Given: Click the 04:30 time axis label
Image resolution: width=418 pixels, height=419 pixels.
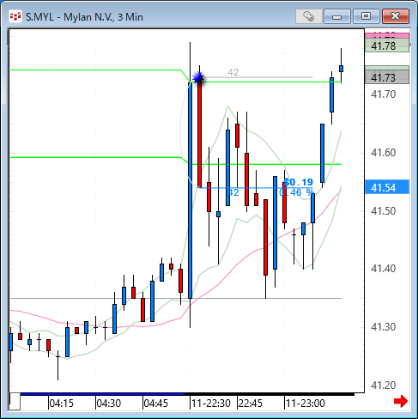Looking at the screenshot, I should click(x=109, y=404).
